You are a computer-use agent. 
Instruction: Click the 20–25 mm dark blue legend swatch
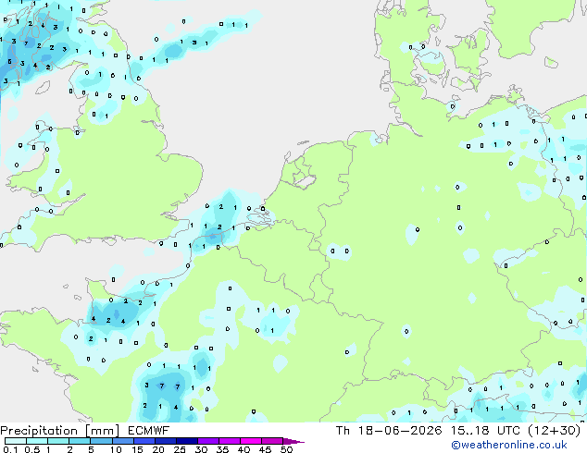click(166, 441)
